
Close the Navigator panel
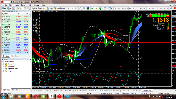[30, 59]
